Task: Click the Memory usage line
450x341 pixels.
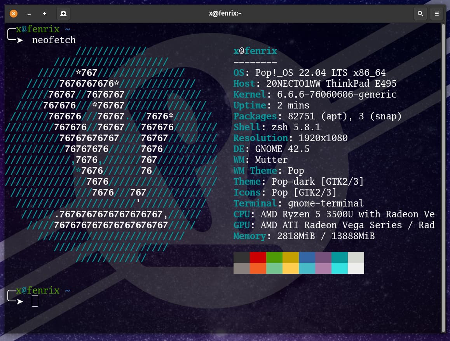Action: pos(303,236)
